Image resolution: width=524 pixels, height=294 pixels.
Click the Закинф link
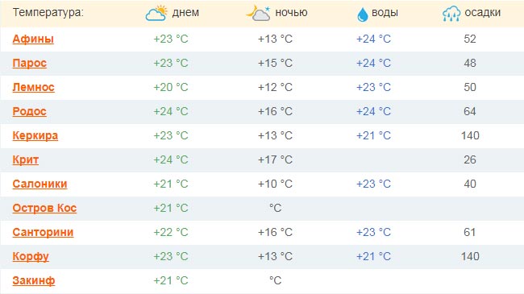pos(33,280)
